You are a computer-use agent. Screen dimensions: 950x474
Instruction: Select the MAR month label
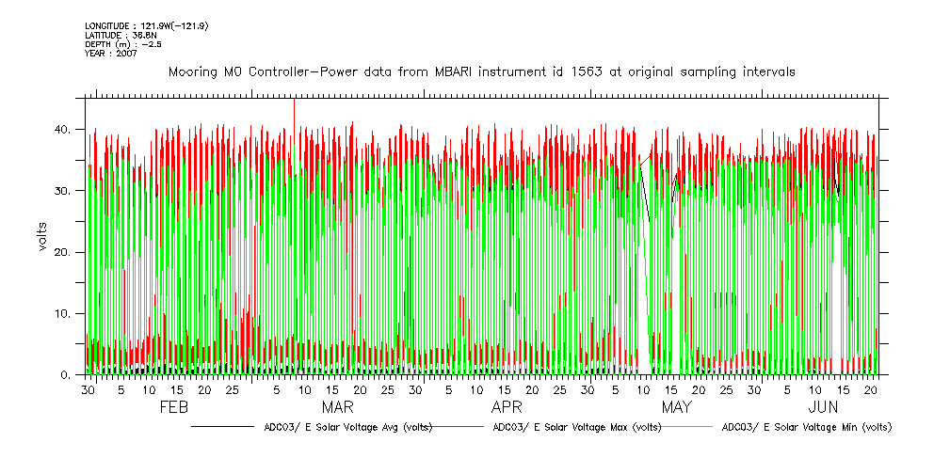tap(337, 407)
